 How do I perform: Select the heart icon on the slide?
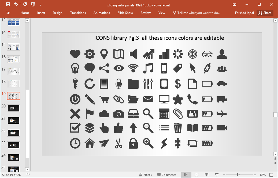[75, 54]
